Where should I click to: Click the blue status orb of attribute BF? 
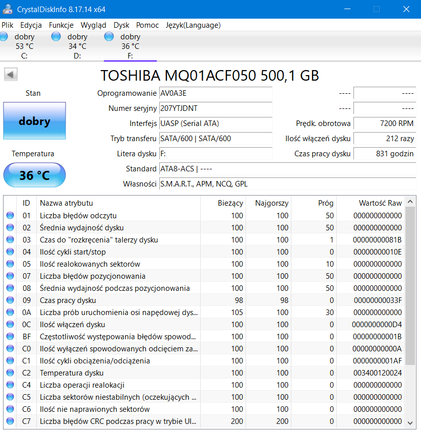(10, 336)
